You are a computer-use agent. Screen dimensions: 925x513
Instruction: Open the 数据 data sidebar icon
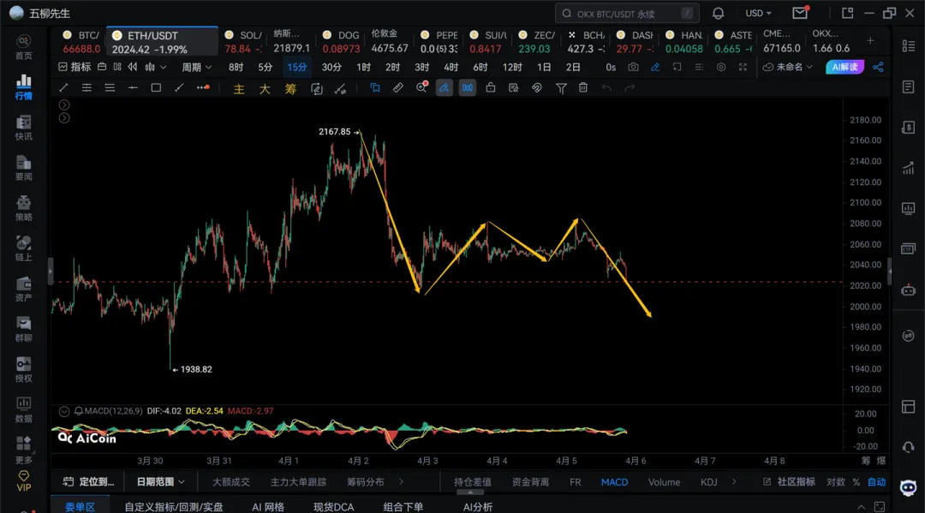[x=24, y=410]
